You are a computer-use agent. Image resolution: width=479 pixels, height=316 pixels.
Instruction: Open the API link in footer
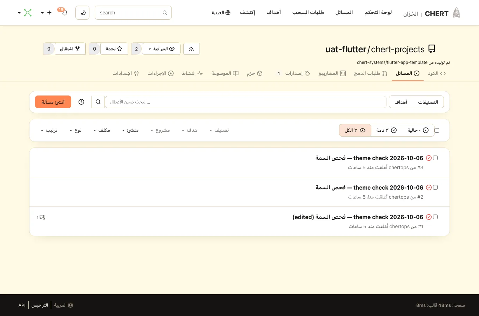22,305
